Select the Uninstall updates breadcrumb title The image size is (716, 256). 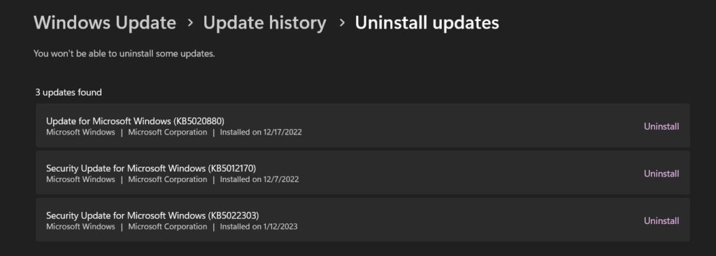(427, 23)
